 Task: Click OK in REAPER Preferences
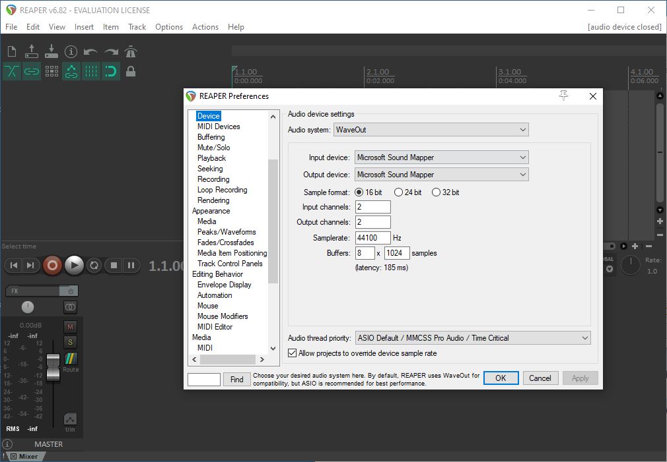[501, 378]
